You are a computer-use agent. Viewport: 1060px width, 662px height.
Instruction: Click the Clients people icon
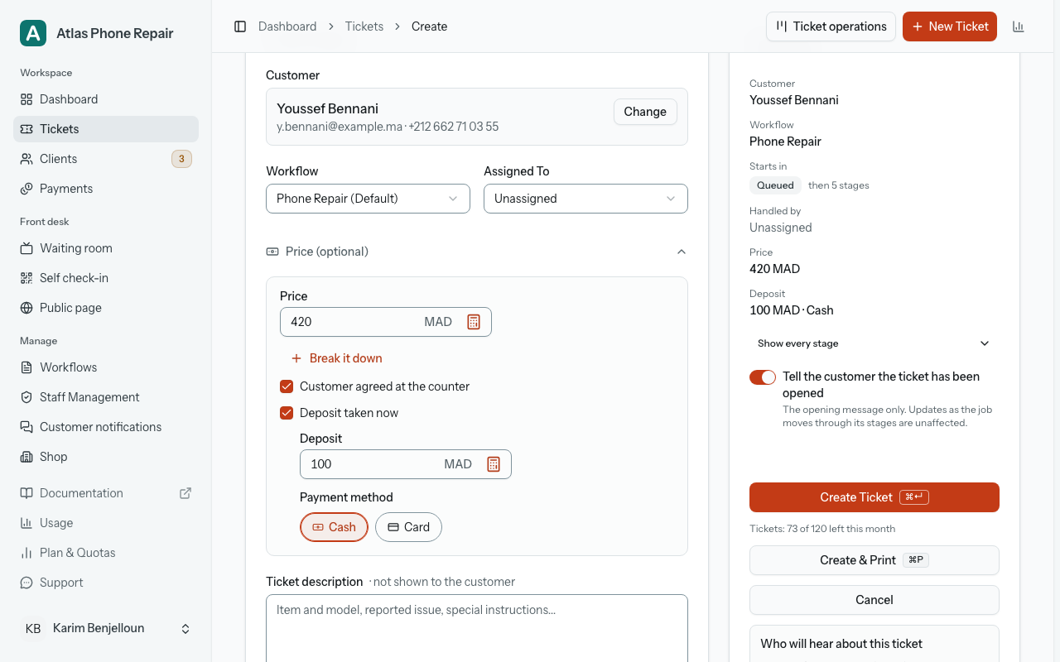26,159
